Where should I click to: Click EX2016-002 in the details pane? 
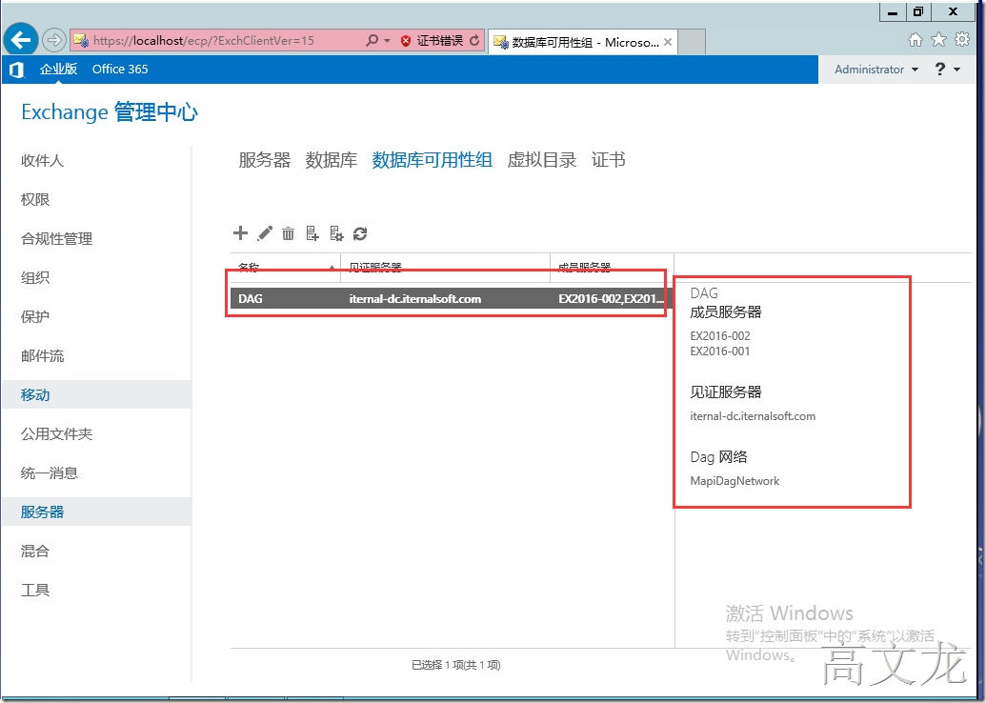[x=720, y=335]
